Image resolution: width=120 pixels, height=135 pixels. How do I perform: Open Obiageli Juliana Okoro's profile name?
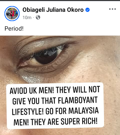(x=53, y=10)
